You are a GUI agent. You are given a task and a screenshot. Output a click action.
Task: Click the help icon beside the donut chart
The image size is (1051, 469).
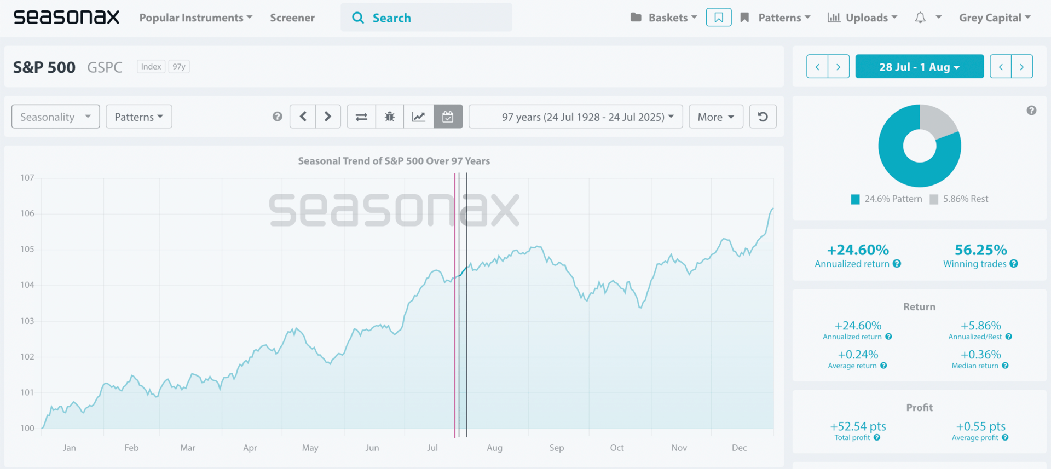pyautogui.click(x=1031, y=111)
